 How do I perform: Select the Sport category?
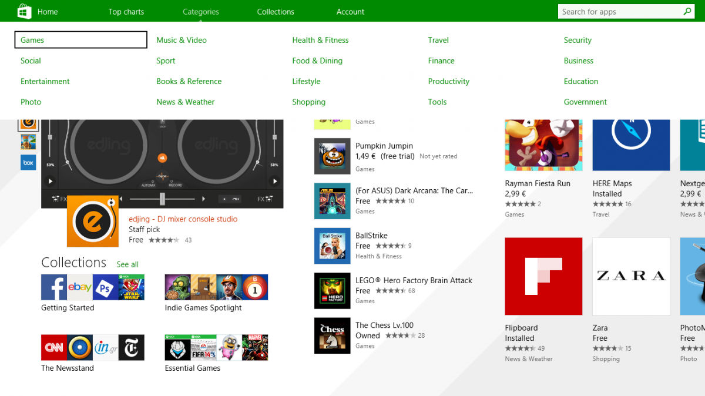pos(166,61)
